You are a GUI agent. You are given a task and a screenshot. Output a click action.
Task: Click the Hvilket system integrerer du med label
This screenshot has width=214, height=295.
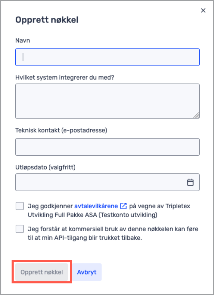pos(65,77)
